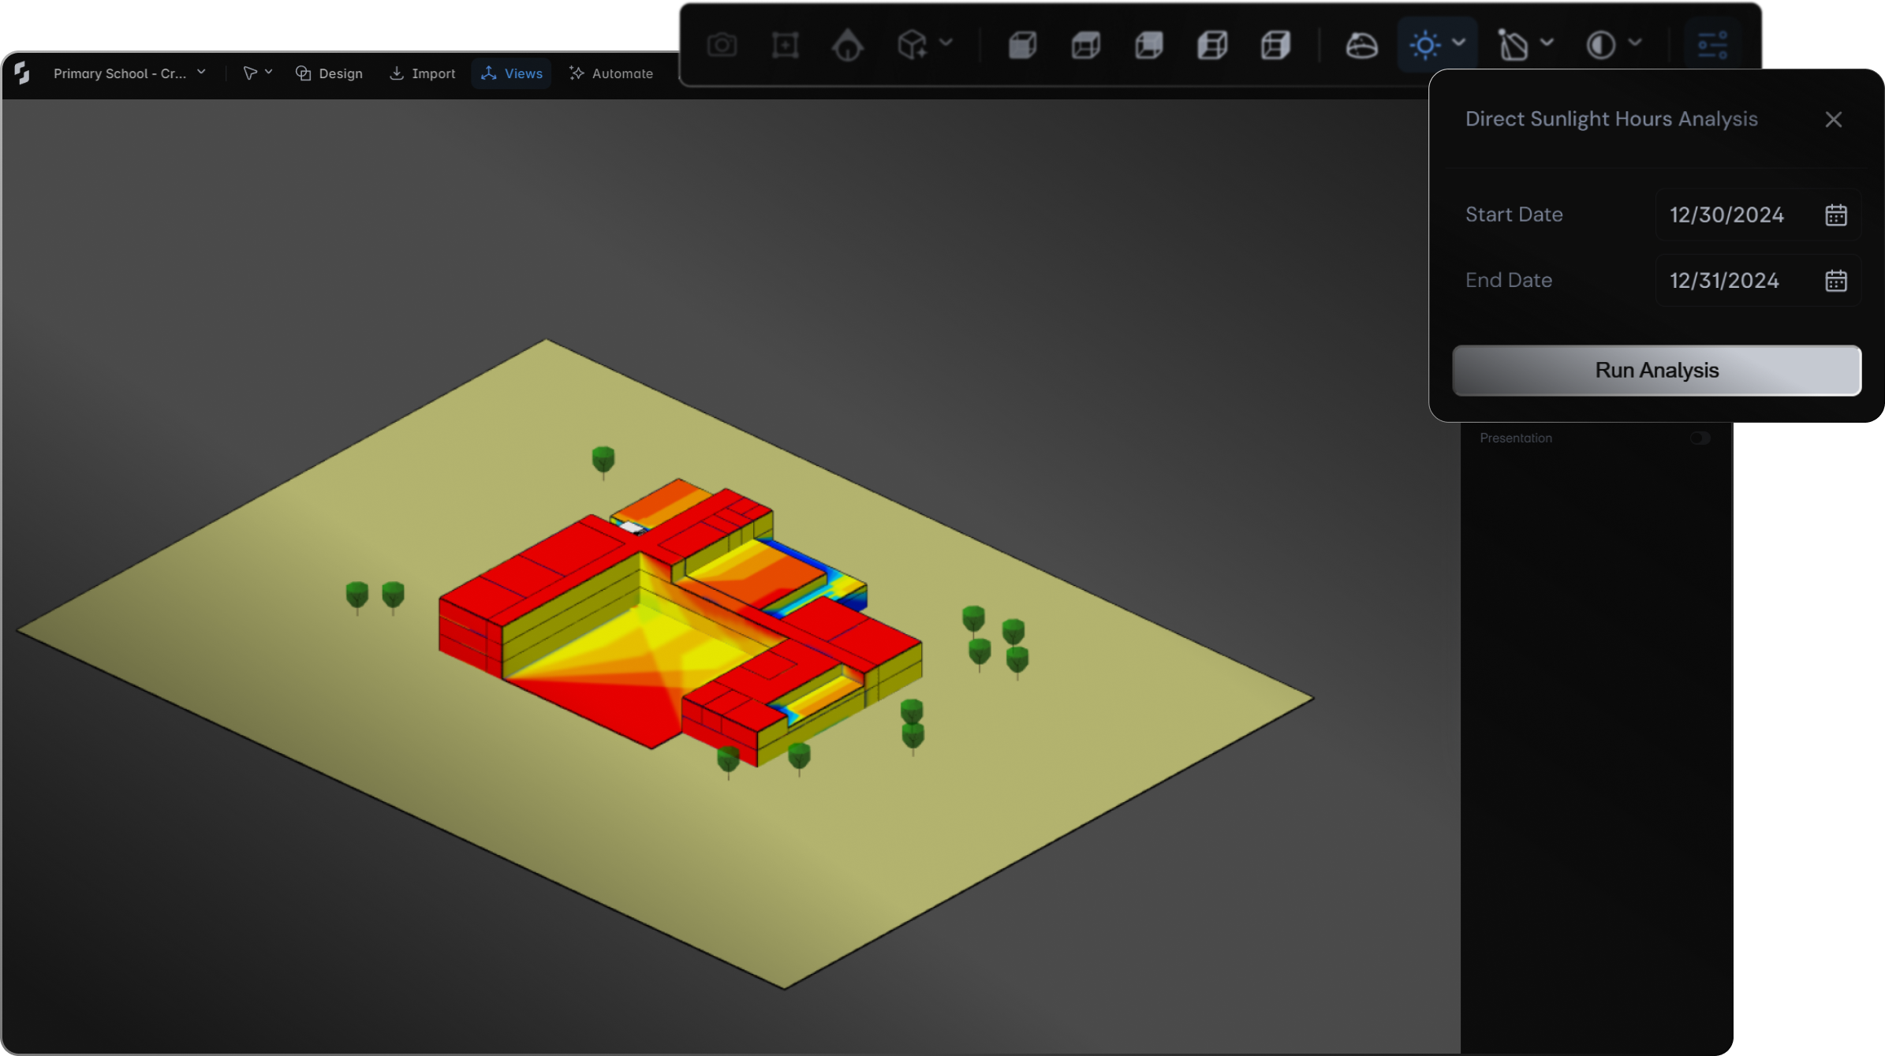Image resolution: width=1885 pixels, height=1056 pixels.
Task: Expand the sun analysis options chevron
Action: tap(1458, 43)
